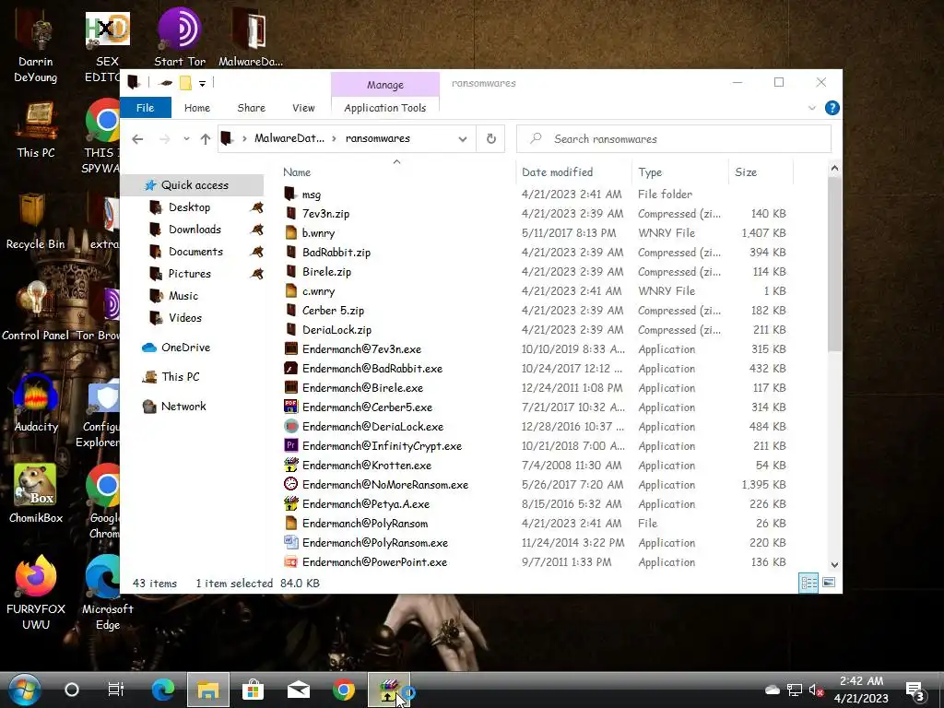
Task: Launch Start Tor desktop icon
Action: (180, 38)
